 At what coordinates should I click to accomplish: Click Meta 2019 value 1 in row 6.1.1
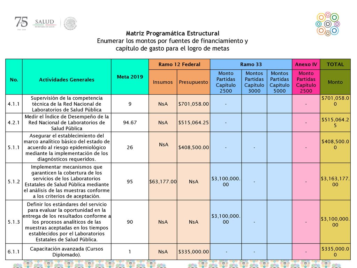[x=130, y=252]
